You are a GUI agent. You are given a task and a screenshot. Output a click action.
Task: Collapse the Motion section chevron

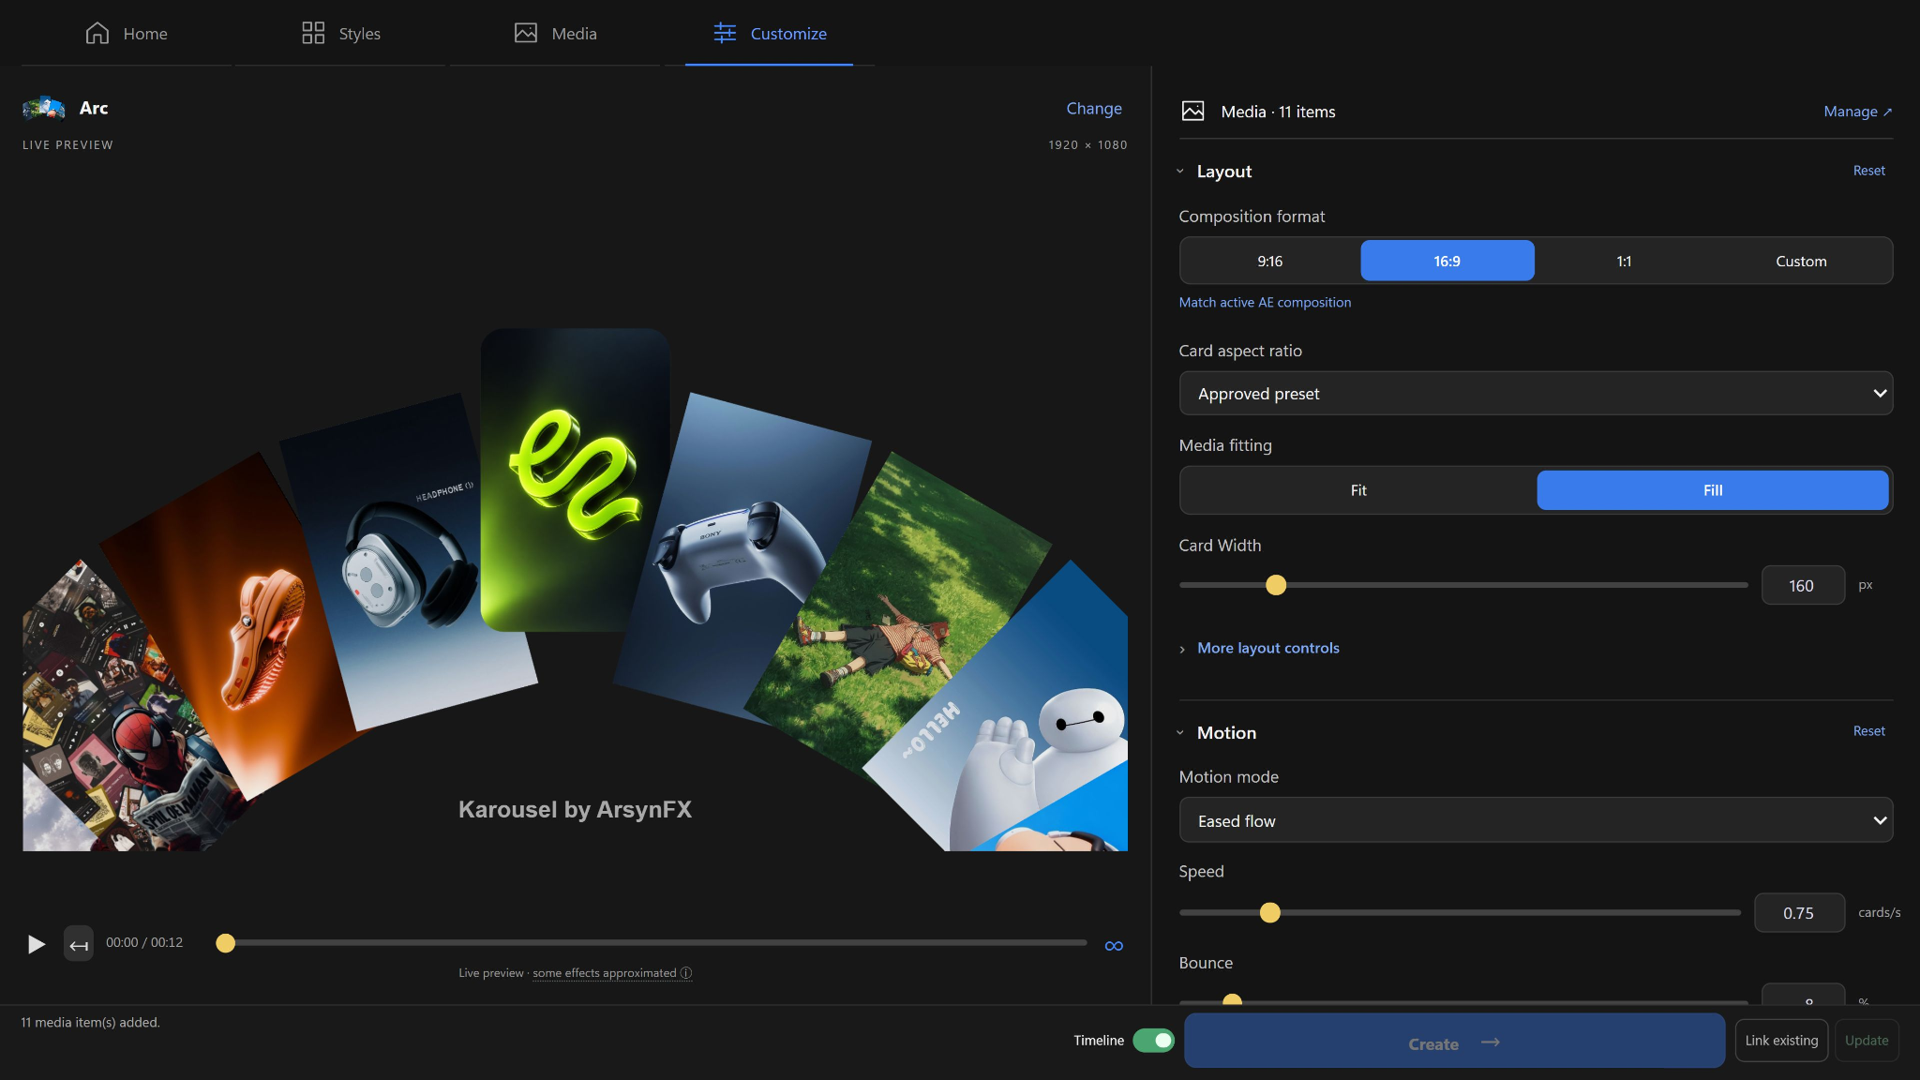click(x=1180, y=733)
